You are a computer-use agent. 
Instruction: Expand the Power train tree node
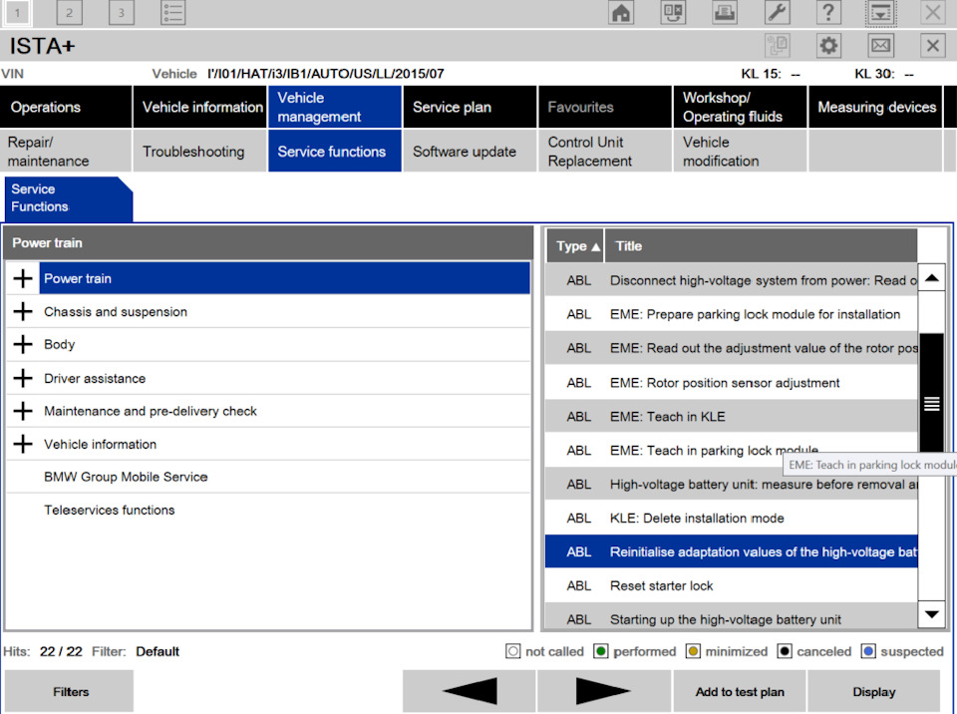23,278
